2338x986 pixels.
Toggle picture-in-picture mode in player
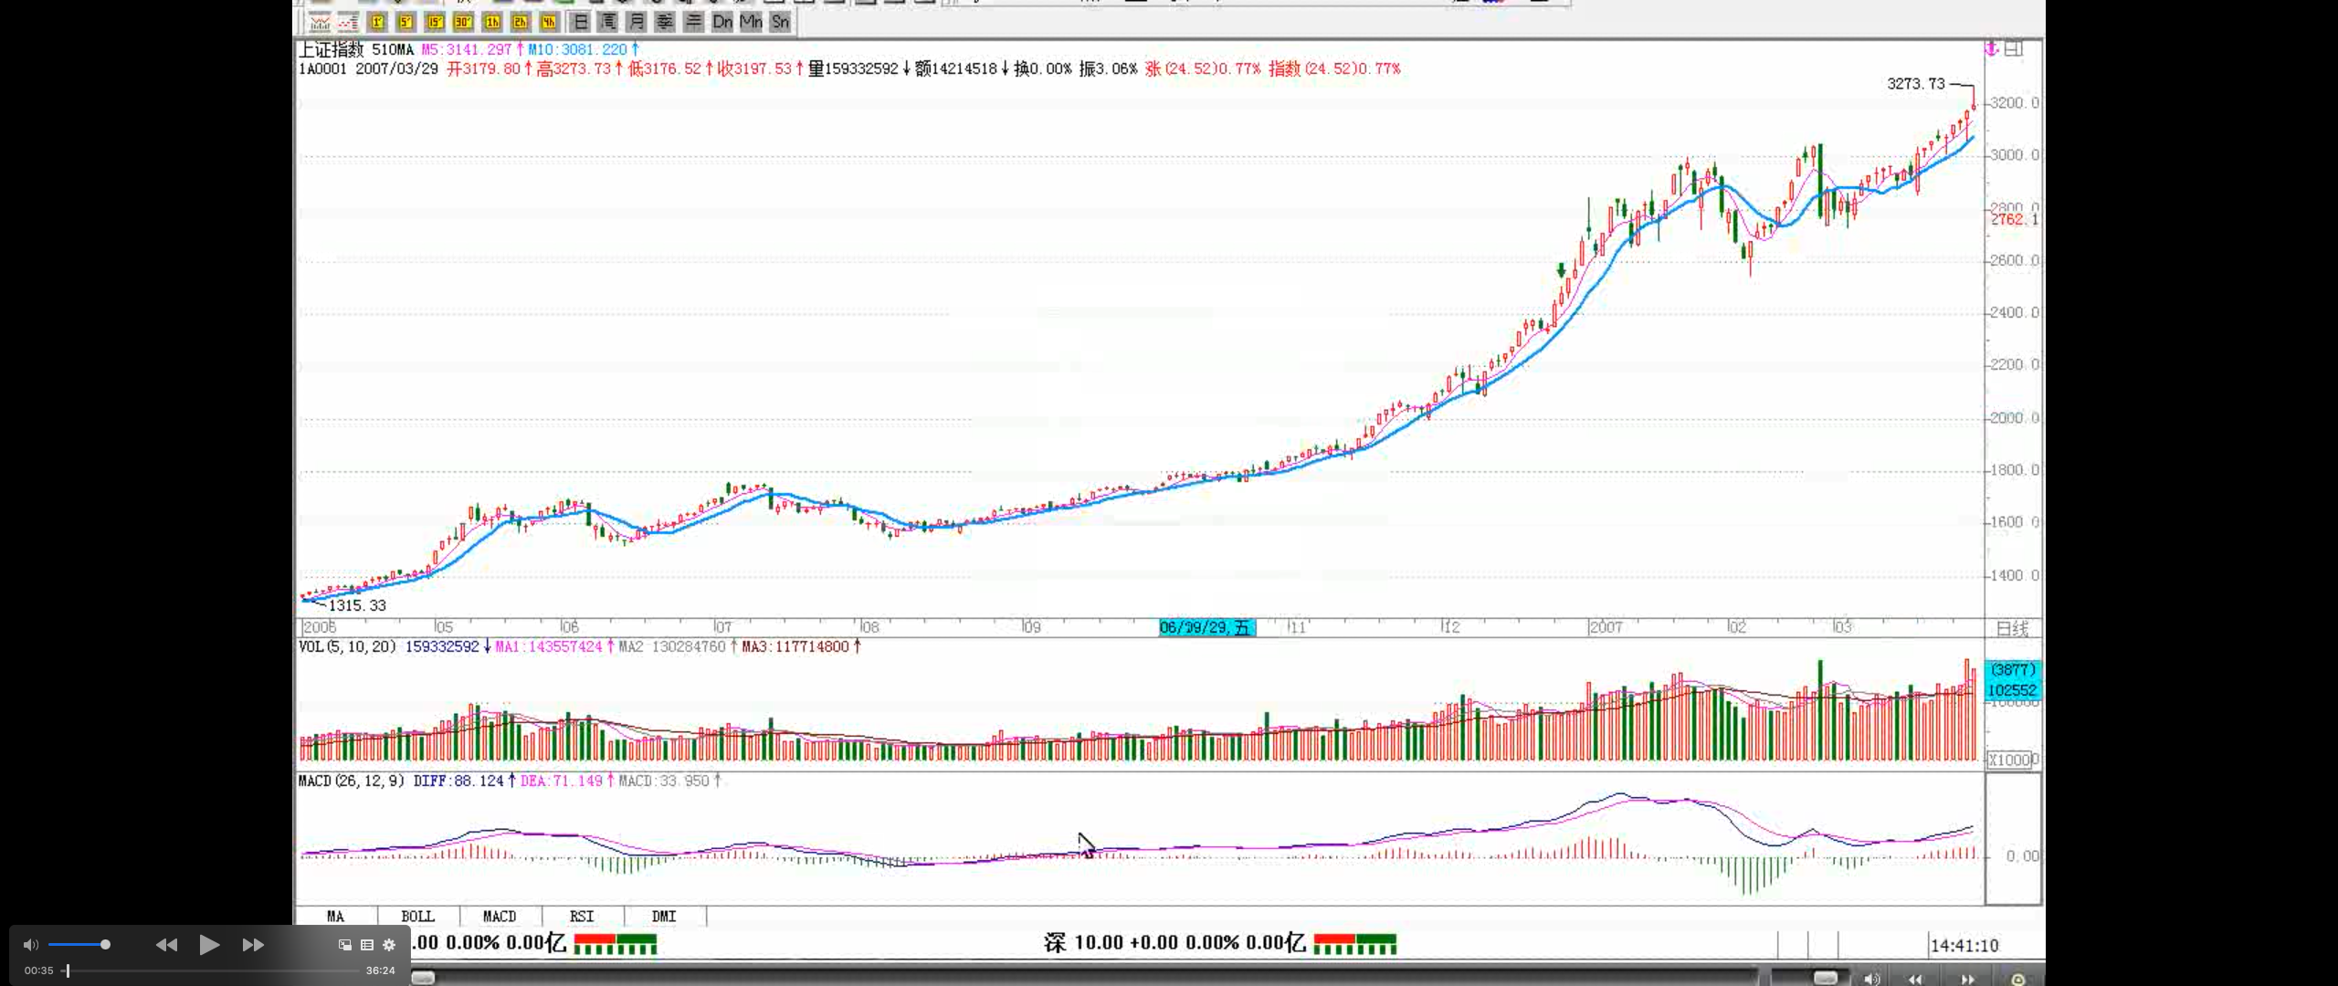[x=345, y=945]
